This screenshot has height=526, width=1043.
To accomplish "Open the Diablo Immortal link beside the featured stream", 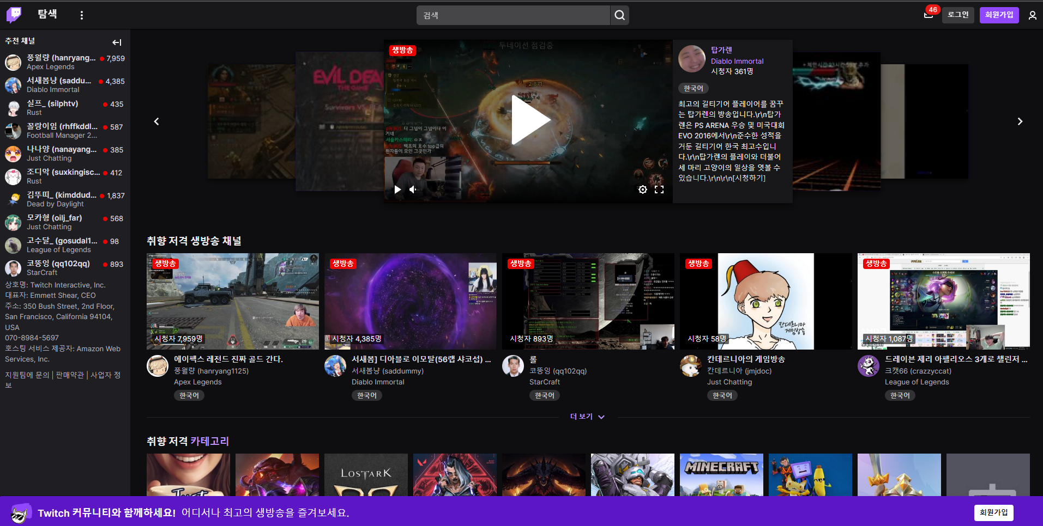I will [x=737, y=62].
